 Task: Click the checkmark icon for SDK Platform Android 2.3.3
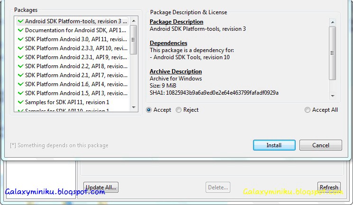[x=20, y=48]
